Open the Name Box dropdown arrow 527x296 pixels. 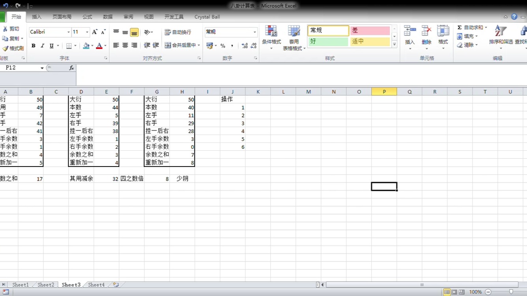tap(42, 68)
